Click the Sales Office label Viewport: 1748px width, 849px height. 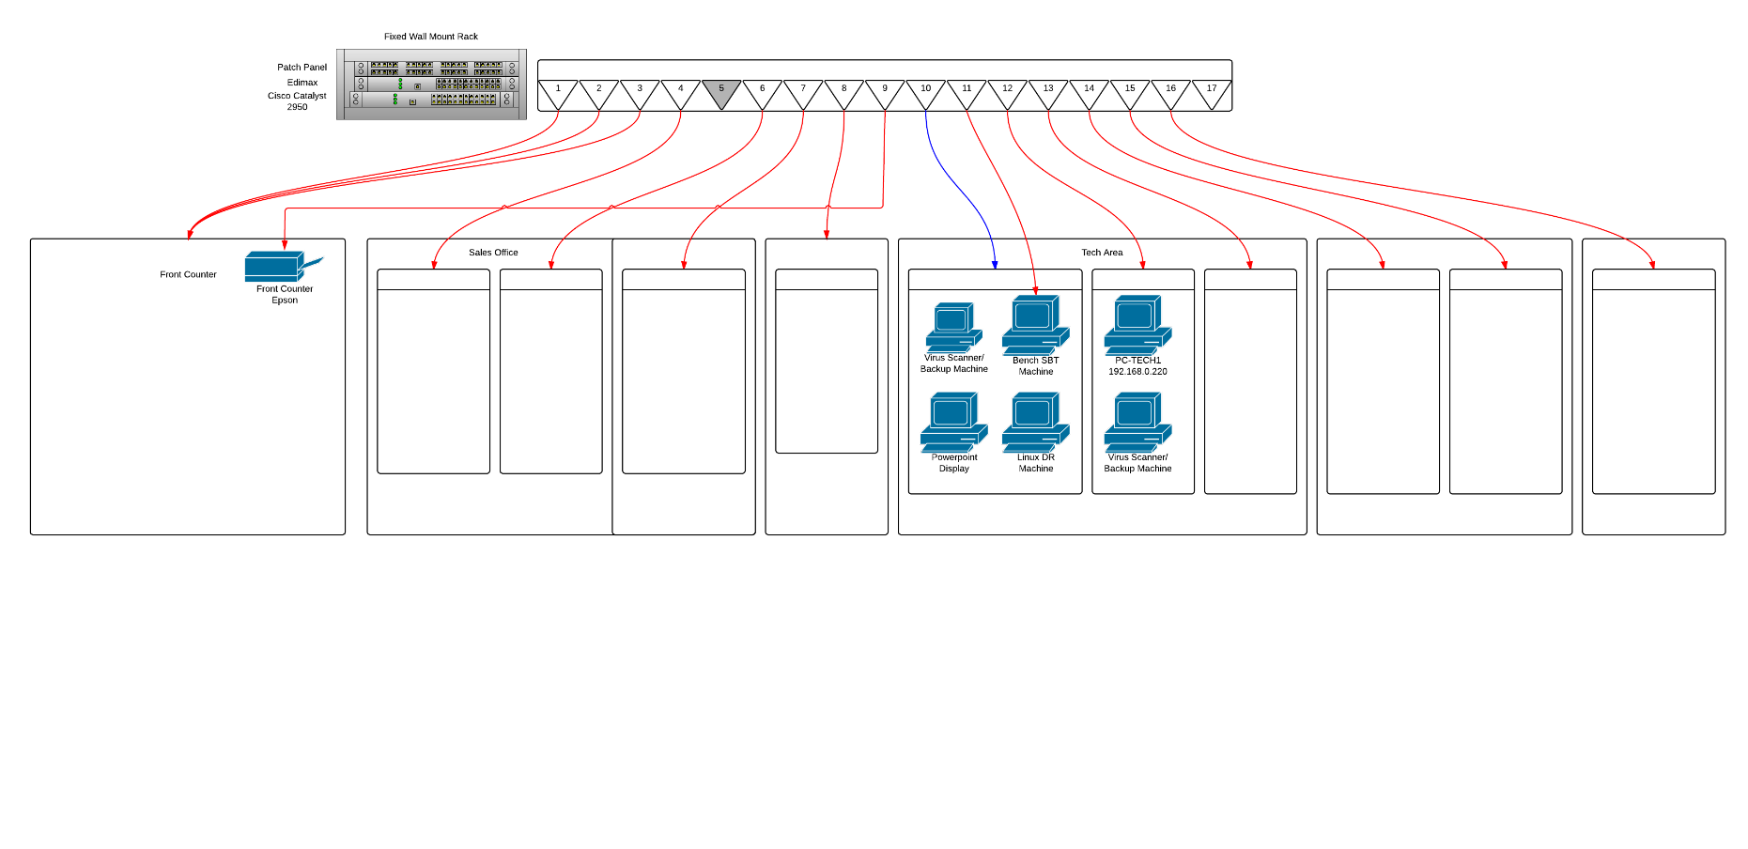[x=493, y=253]
